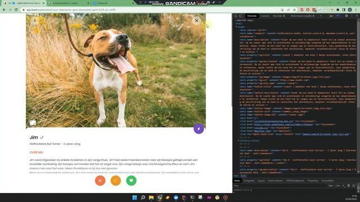Open the Layout tab

tap(261, 181)
